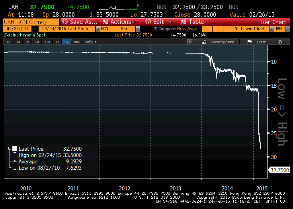The height and width of the screenshot is (209, 293).
Task: Select the YTD time range
Action: click(x=47, y=42)
